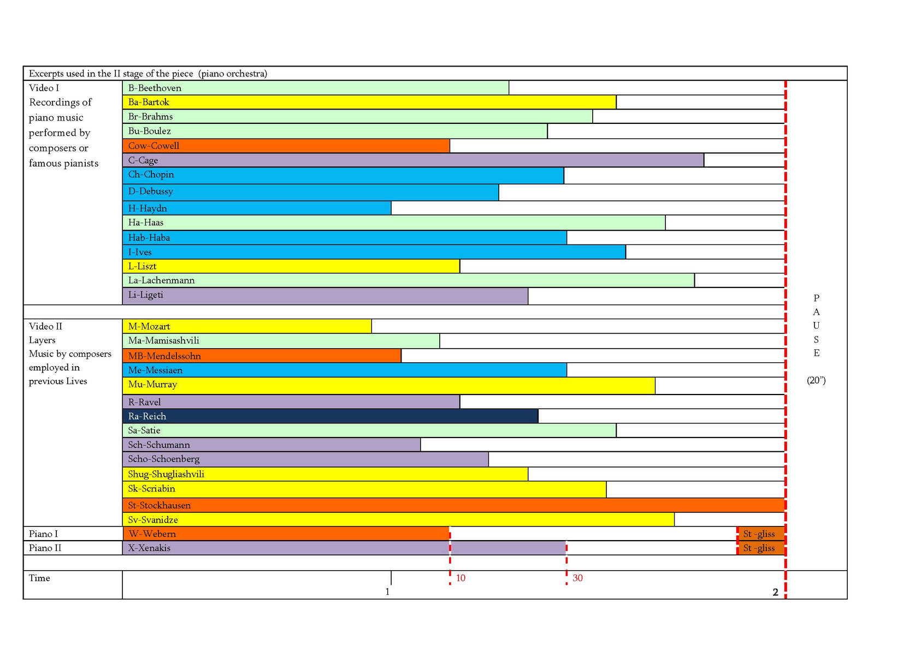This screenshot has height=646, width=915.
Task: Click St-gliss block in Piano II row
Action: click(x=760, y=548)
